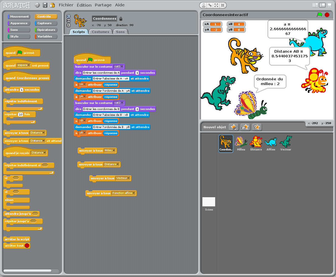336x277 pixels.
Task: Click the sprite lock icon
Action: (x=121, y=19)
